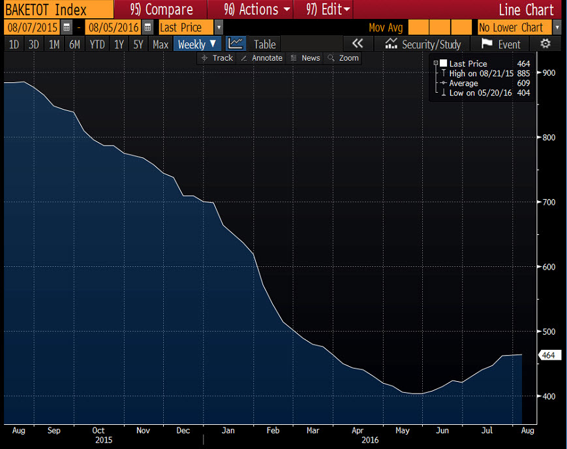
Task: Collapse panel with double left chevron
Action: pyautogui.click(x=357, y=44)
